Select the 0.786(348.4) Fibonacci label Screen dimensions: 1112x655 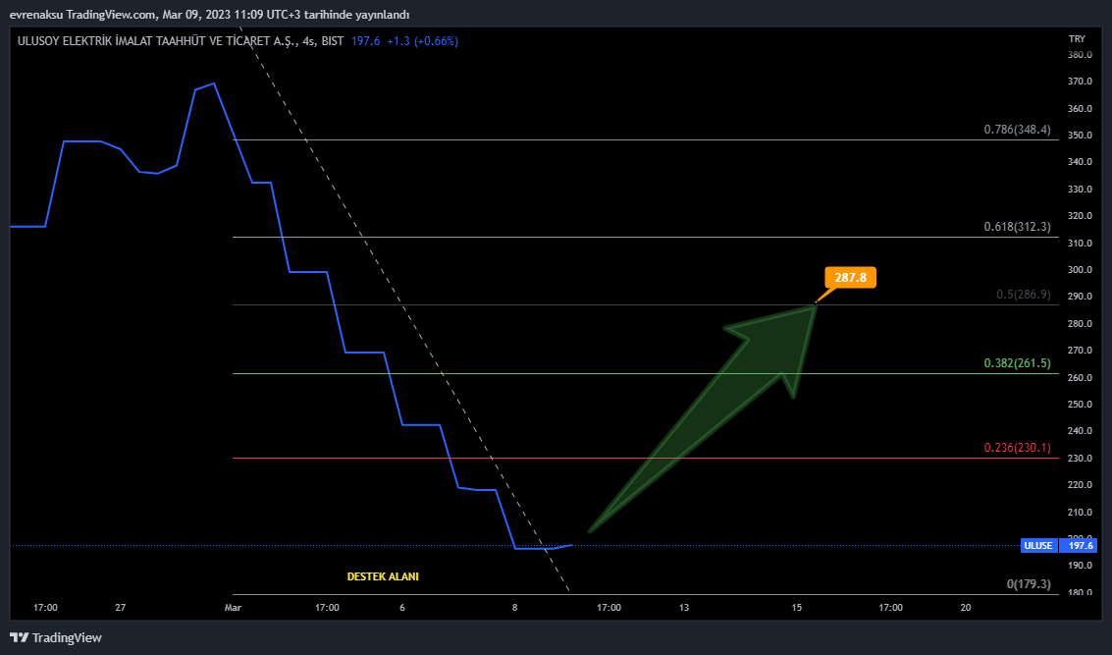[x=1017, y=130]
